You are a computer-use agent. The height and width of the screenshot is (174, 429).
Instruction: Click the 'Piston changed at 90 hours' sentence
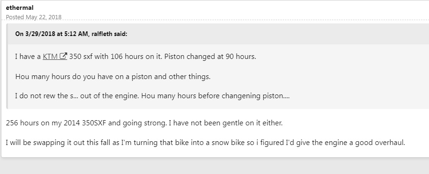coord(210,57)
